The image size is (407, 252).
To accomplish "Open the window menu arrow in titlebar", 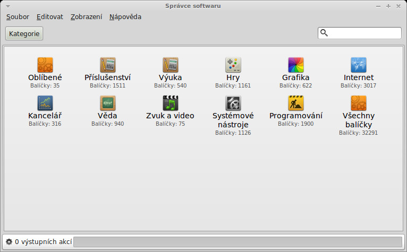I will [8, 6].
